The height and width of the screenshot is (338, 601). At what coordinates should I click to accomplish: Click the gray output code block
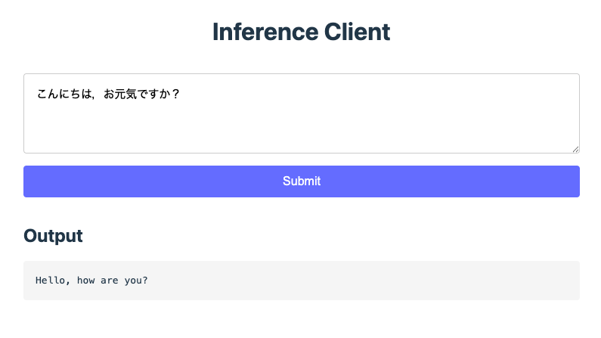pyautogui.click(x=301, y=281)
